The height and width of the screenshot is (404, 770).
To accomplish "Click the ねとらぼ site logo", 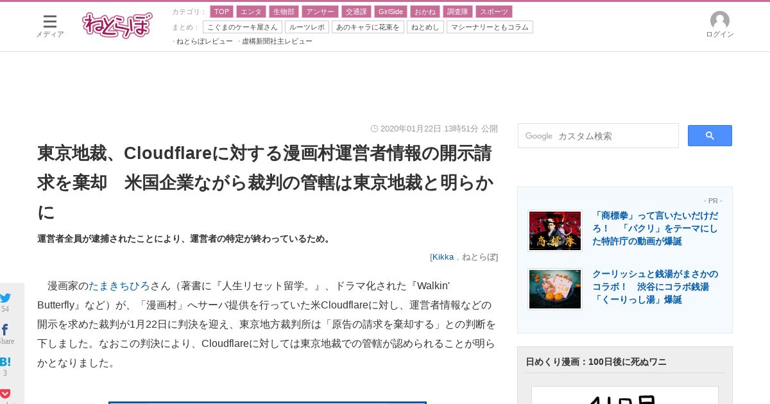I will 117,26.
